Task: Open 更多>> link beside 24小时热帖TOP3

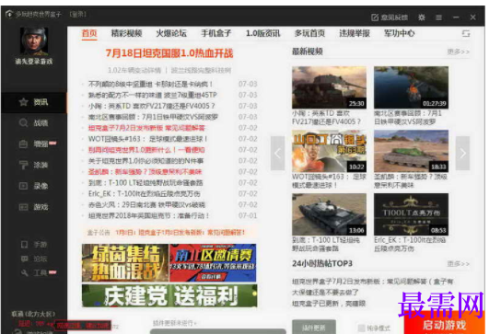Action: coord(459,264)
